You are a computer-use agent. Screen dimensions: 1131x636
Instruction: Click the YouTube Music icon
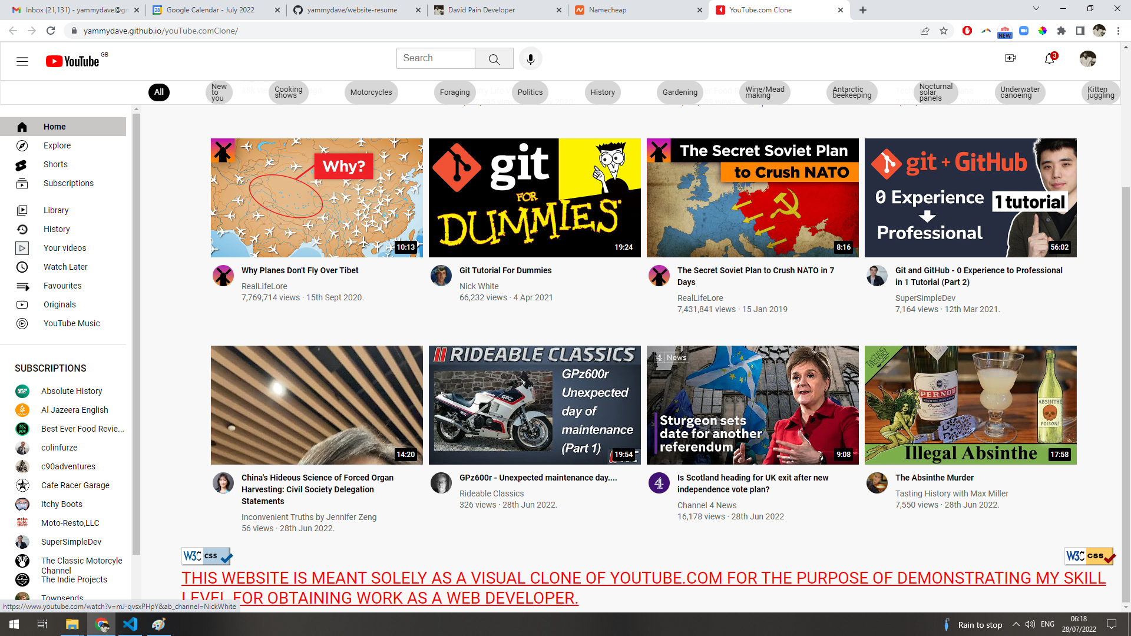coord(22,323)
